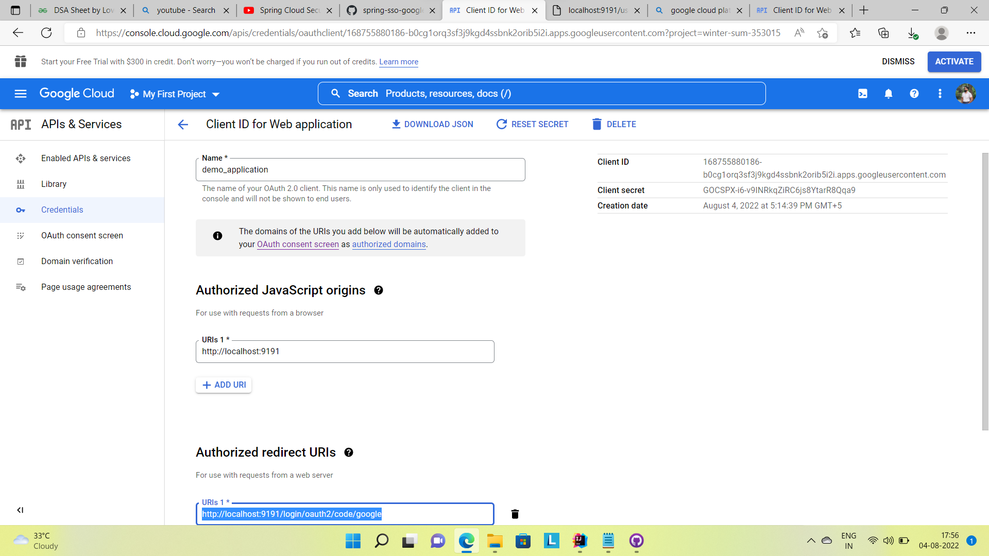Open browser downloads icon
Viewport: 989px width, 556px height.
pyautogui.click(x=912, y=33)
